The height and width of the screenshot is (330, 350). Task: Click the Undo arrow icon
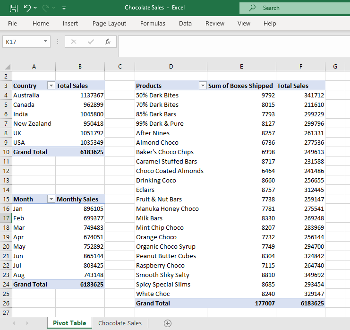coord(27,8)
